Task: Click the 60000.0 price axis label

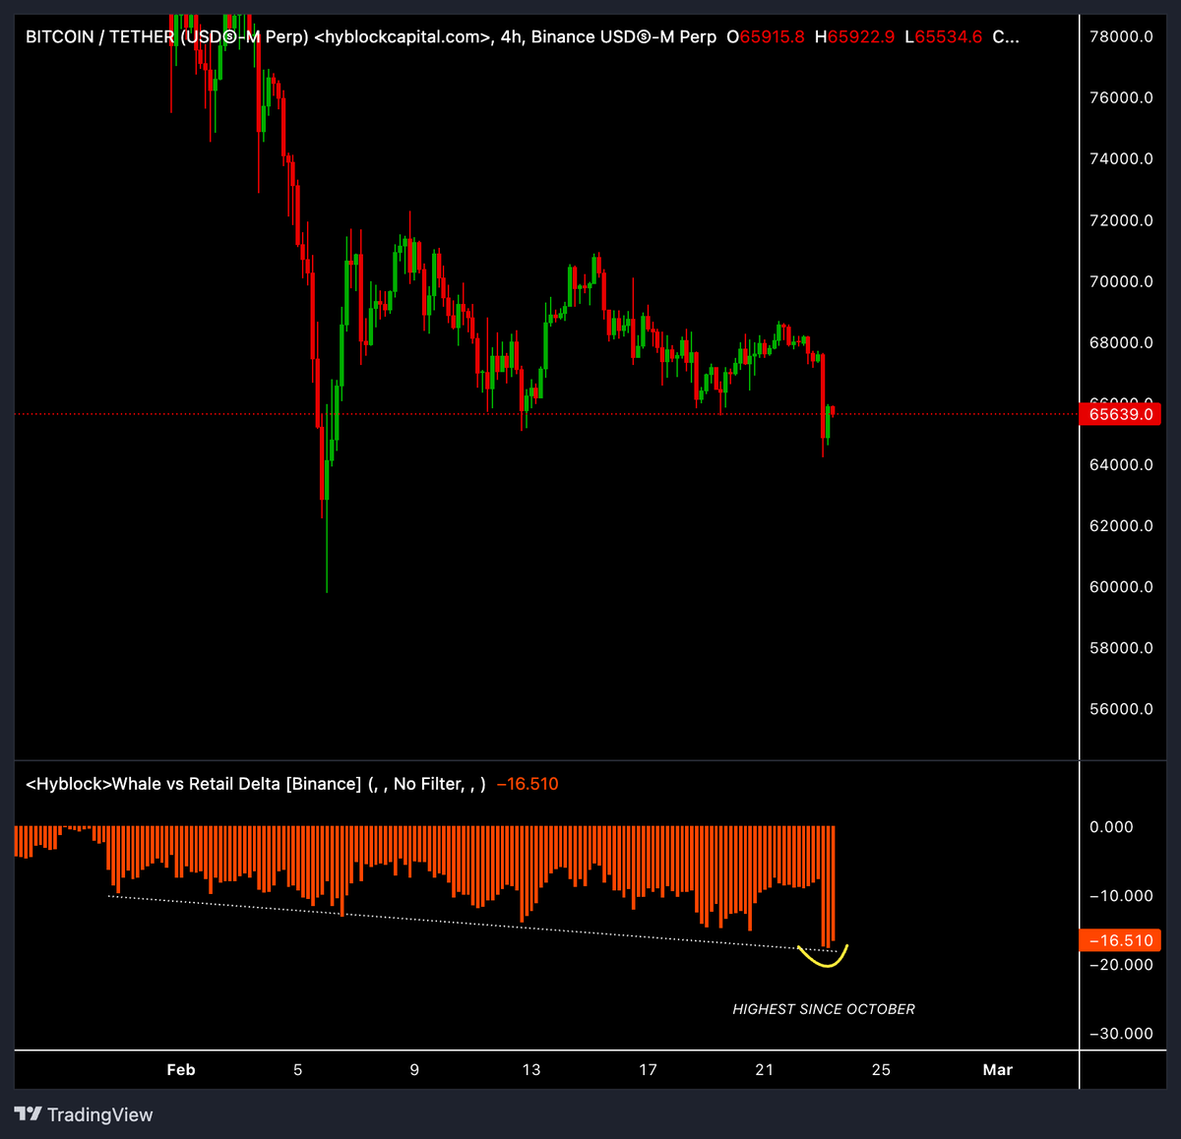Action: click(x=1121, y=586)
